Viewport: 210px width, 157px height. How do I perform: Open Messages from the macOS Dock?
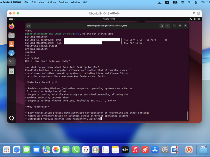pos(26,150)
